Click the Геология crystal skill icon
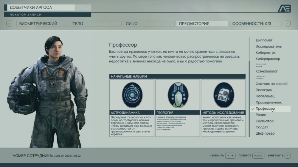The width and height of the screenshot is (298, 167). click(178, 95)
